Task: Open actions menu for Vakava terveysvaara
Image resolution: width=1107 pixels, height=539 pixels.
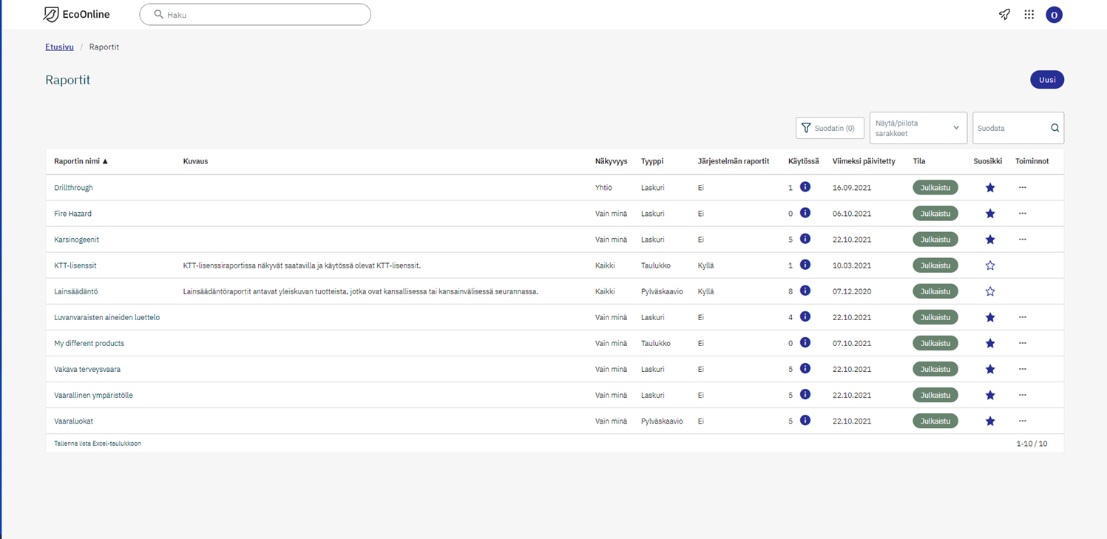Action: point(1023,369)
